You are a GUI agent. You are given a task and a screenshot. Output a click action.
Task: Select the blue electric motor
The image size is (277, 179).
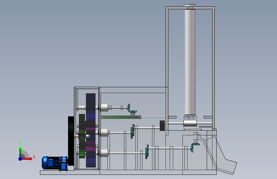(x=55, y=163)
